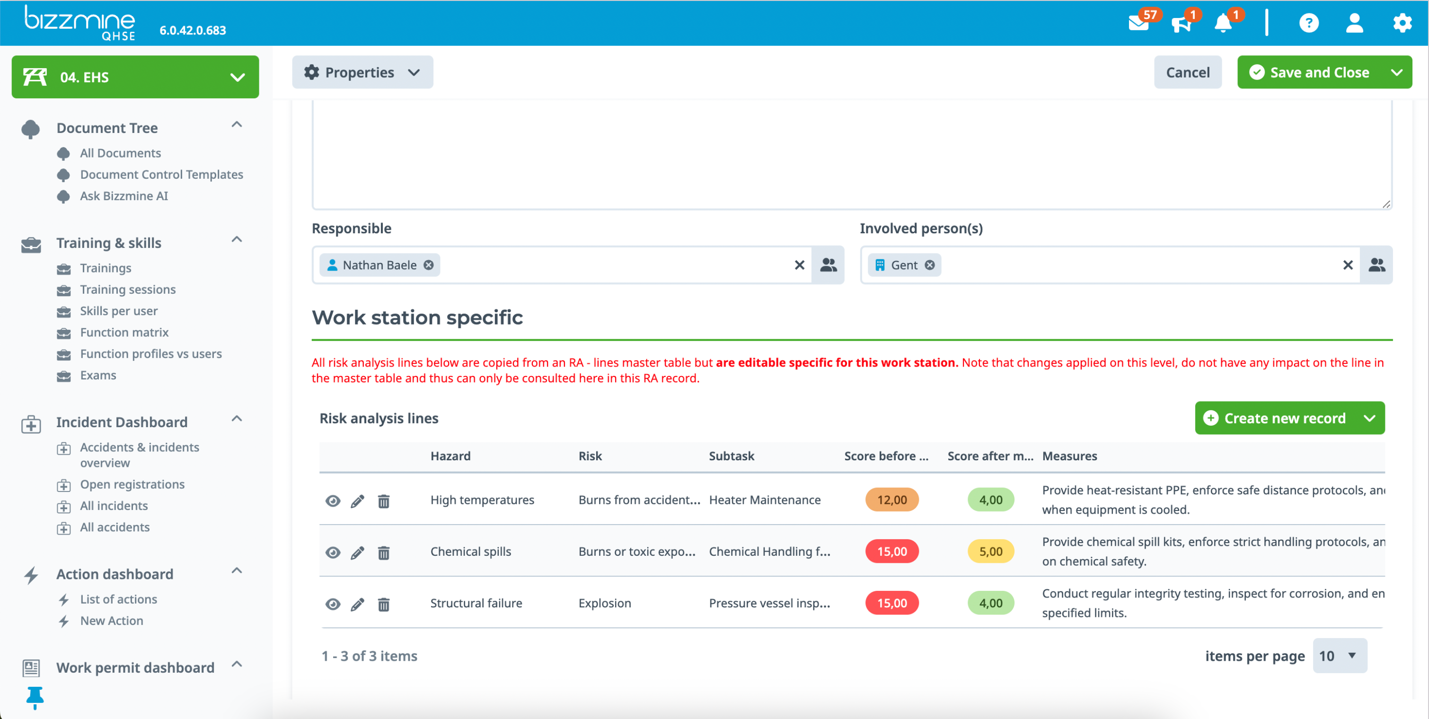Open the announcements flag icon with badge
Screen dimensions: 1429x719
pyautogui.click(x=1182, y=23)
